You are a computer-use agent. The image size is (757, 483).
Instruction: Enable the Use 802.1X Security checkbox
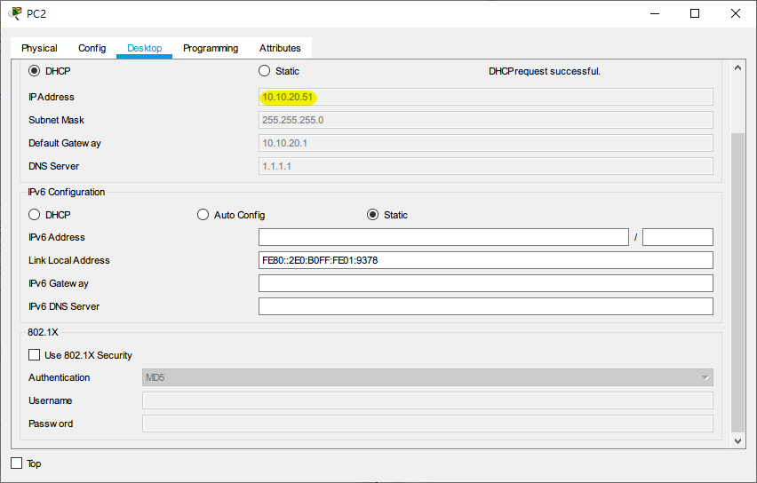pos(35,355)
